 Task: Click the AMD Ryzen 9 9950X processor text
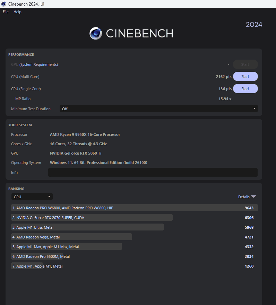click(x=85, y=134)
